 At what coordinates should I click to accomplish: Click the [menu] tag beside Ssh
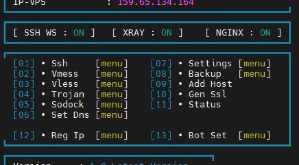click(x=112, y=64)
